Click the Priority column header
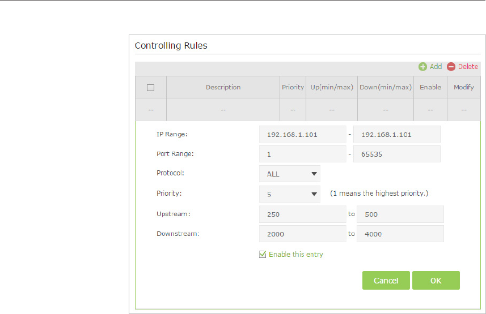This screenshot has width=486, height=314. [293, 88]
